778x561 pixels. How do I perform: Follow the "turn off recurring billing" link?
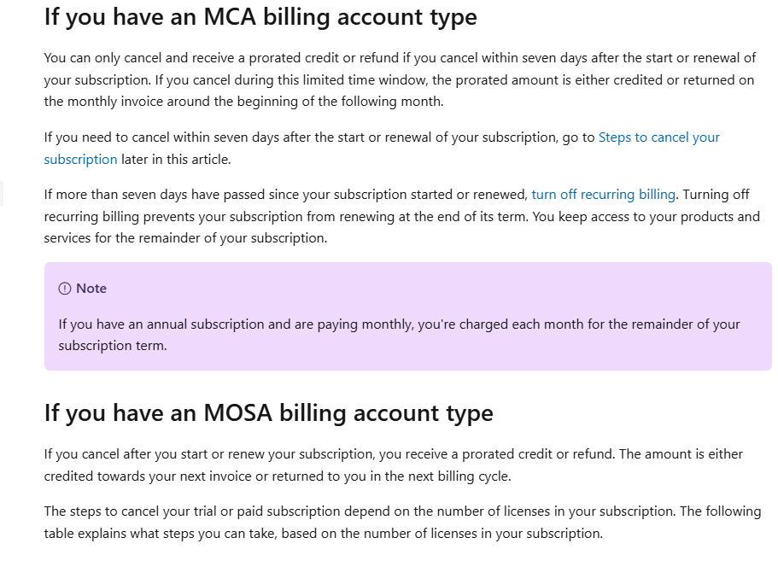[x=603, y=195]
